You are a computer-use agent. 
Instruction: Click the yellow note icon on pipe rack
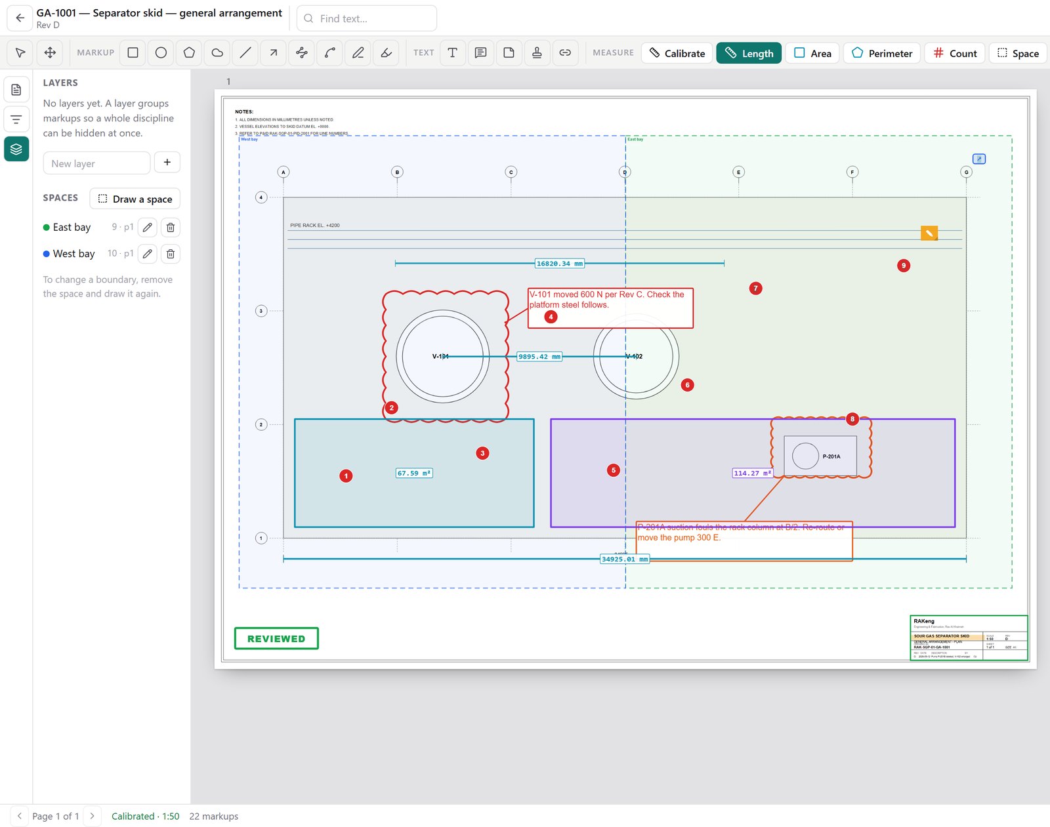point(929,233)
